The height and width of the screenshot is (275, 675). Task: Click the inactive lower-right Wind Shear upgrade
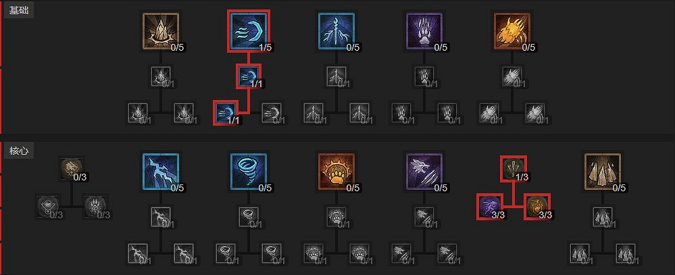(272, 113)
